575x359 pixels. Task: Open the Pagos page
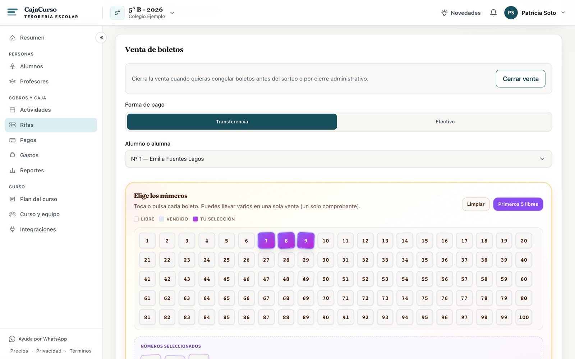click(51, 140)
